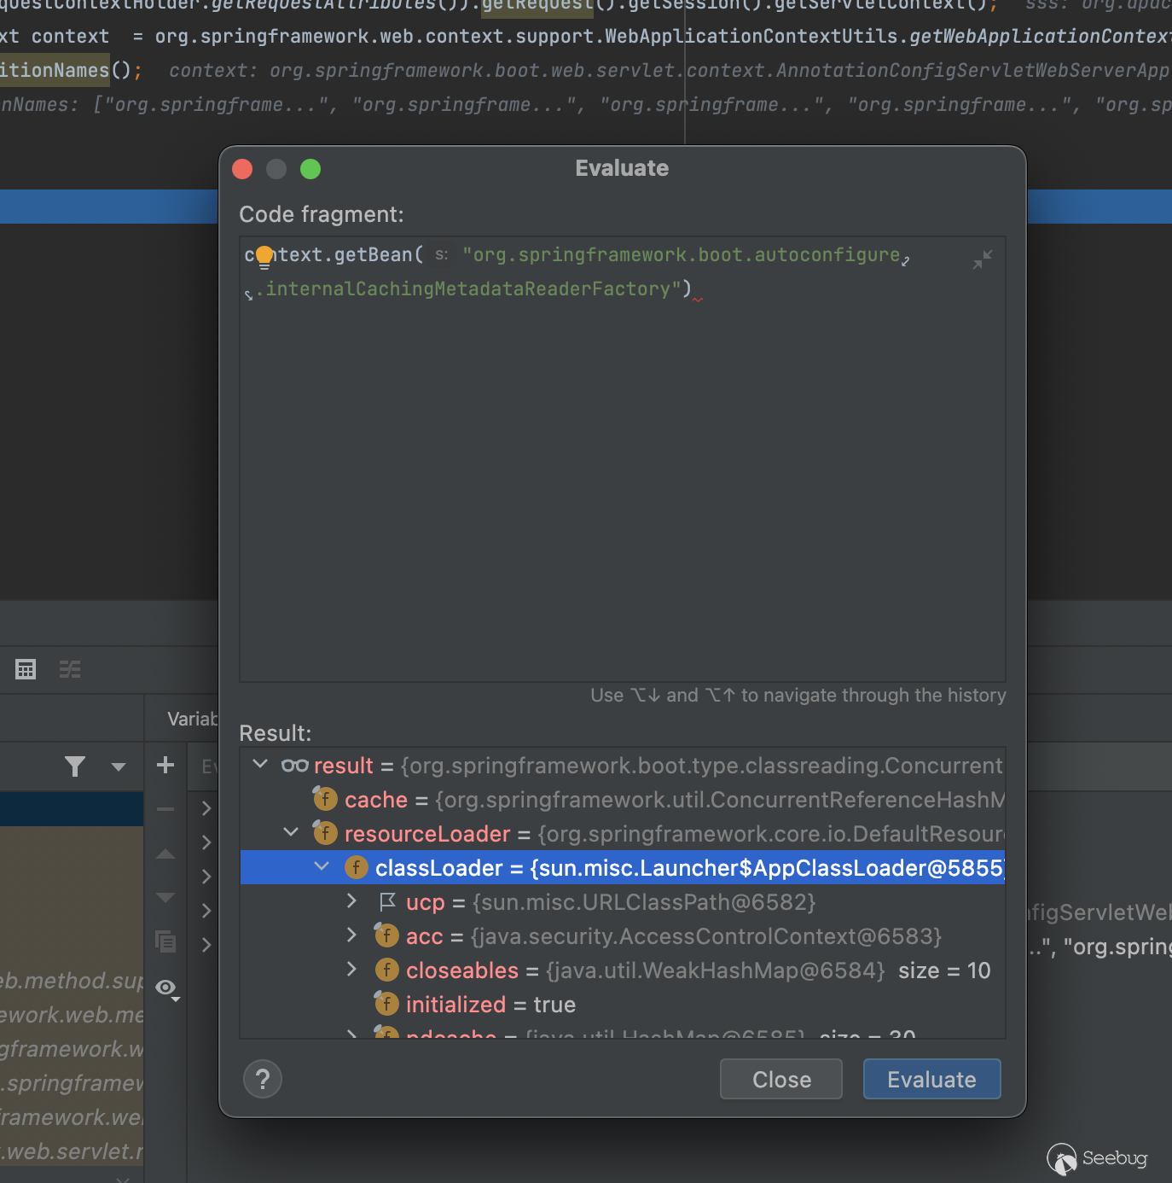Screen dimensions: 1172x1183
Task: Expand the closeables WeakHashMap node
Action: coord(351,970)
